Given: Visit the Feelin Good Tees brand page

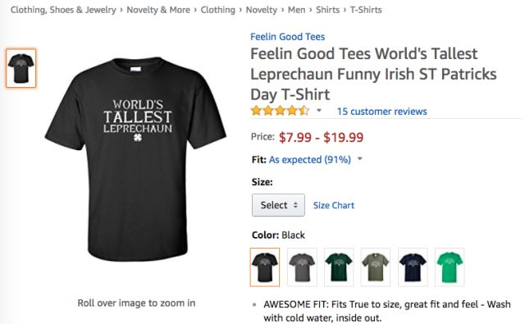Looking at the screenshot, I should [x=288, y=36].
